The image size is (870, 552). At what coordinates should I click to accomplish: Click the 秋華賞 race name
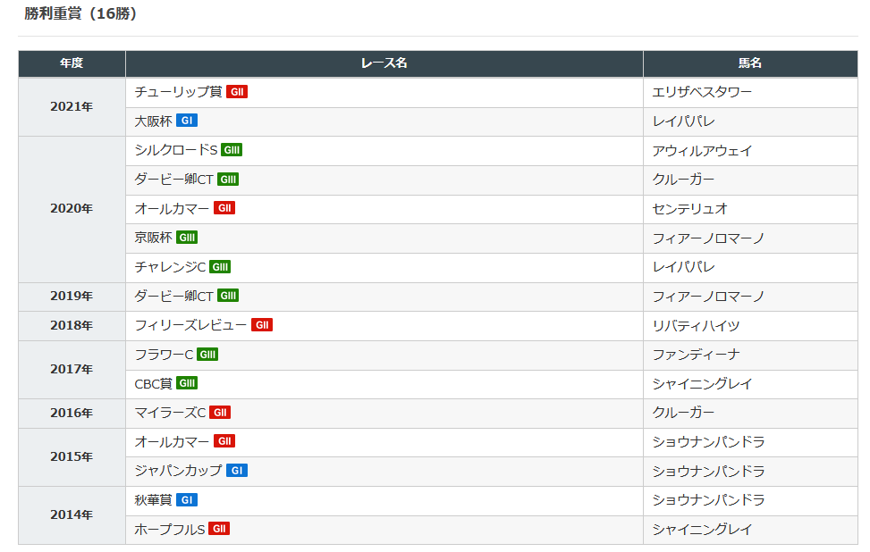pyautogui.click(x=153, y=500)
